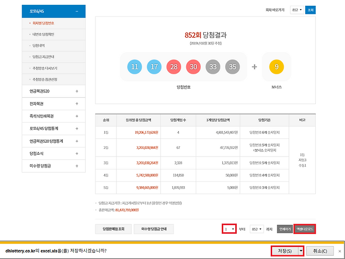
Task: Click the 1게임당 당첨금액 column header
Action: pyautogui.click(x=218, y=120)
